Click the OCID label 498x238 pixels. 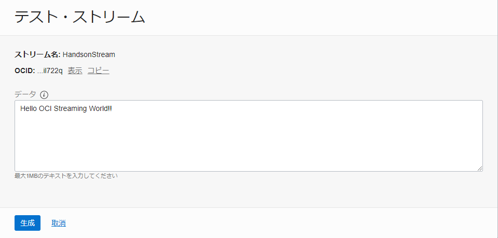tap(24, 71)
